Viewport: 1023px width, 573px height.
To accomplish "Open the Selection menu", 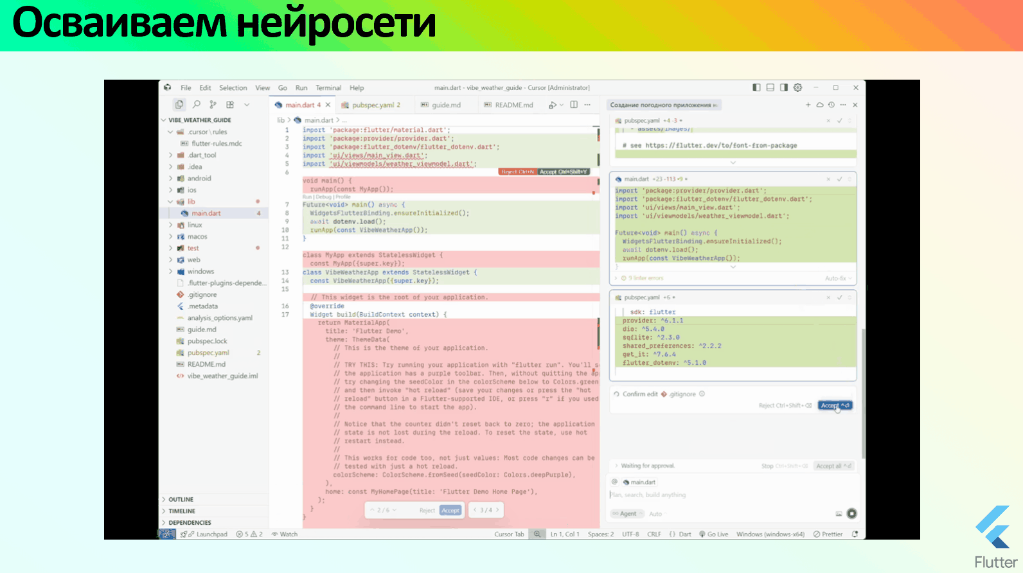I will tap(233, 88).
